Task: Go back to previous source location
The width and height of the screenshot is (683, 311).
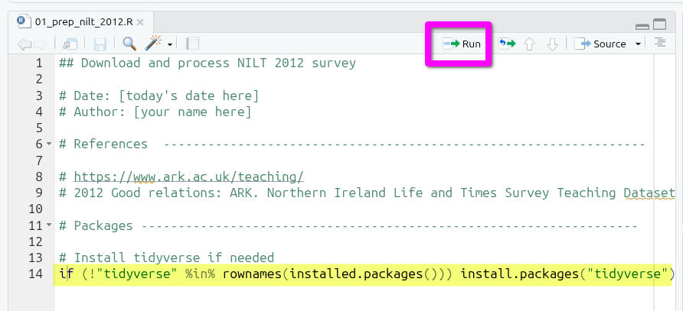Action: (25, 44)
